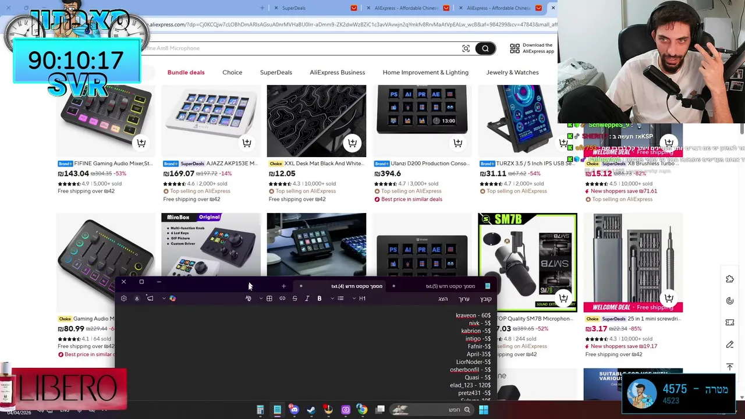Go to Home Improvement & Lighting
The width and height of the screenshot is (745, 419).
pos(425,72)
